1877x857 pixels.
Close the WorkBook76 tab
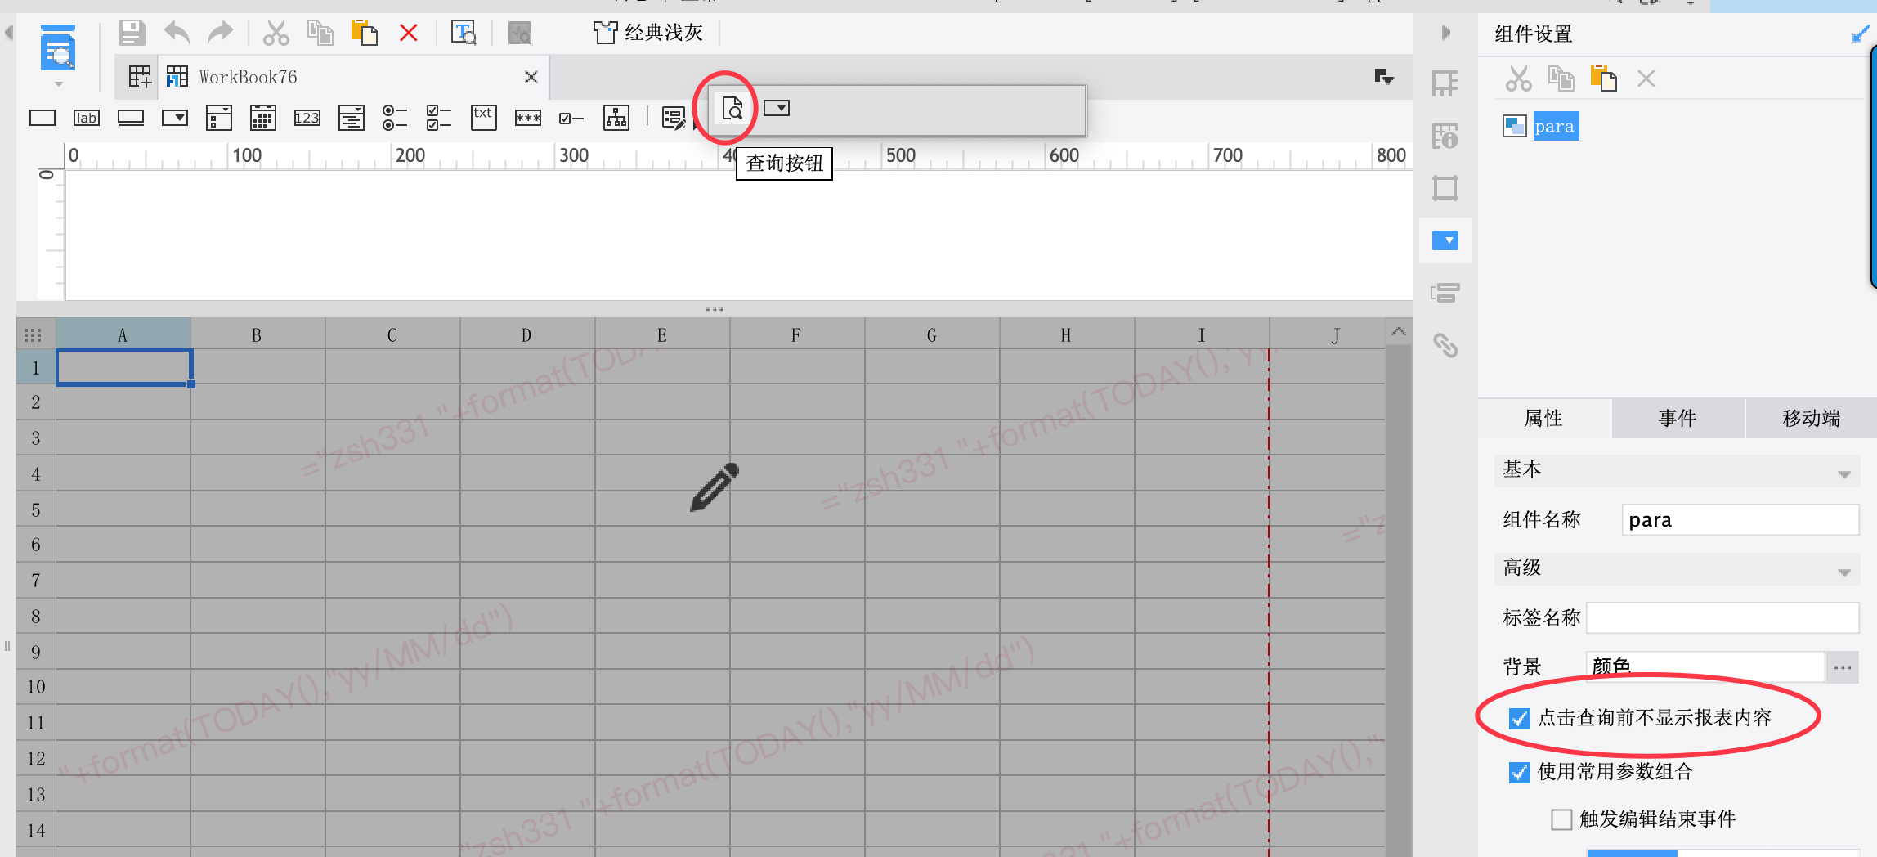tap(531, 77)
